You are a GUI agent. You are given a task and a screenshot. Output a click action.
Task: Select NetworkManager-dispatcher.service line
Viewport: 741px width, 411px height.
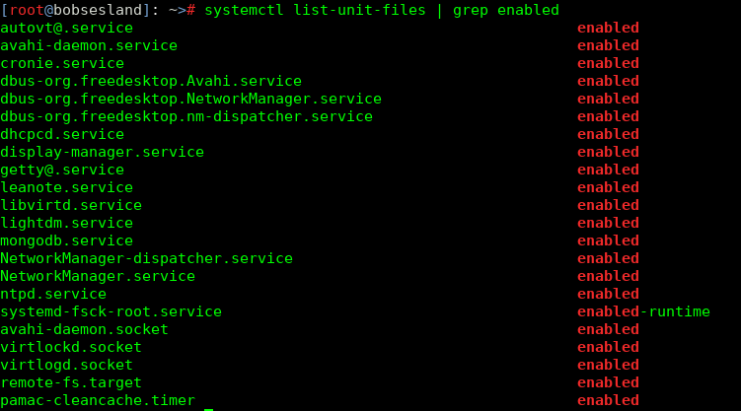point(146,258)
